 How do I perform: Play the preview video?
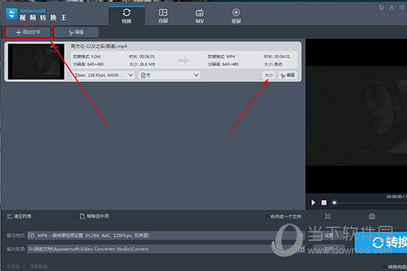click(x=314, y=202)
